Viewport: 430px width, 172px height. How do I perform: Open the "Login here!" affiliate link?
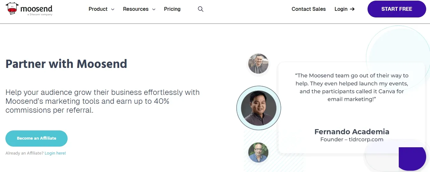[55, 153]
